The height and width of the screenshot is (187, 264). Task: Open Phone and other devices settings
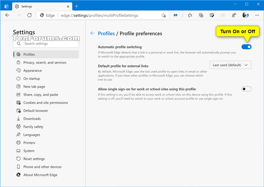pyautogui.click(x=46, y=167)
